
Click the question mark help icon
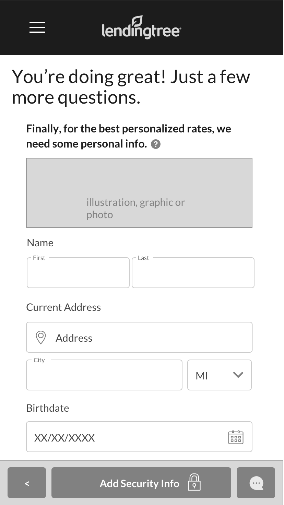pyautogui.click(x=156, y=144)
